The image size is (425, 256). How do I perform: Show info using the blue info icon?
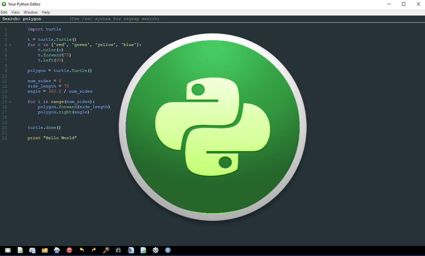pos(168,250)
